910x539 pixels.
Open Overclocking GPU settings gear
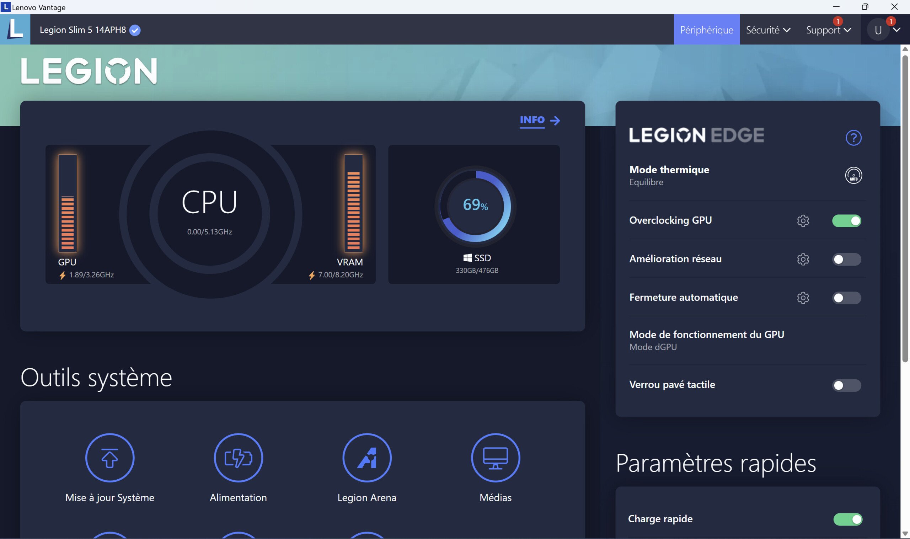coord(803,221)
